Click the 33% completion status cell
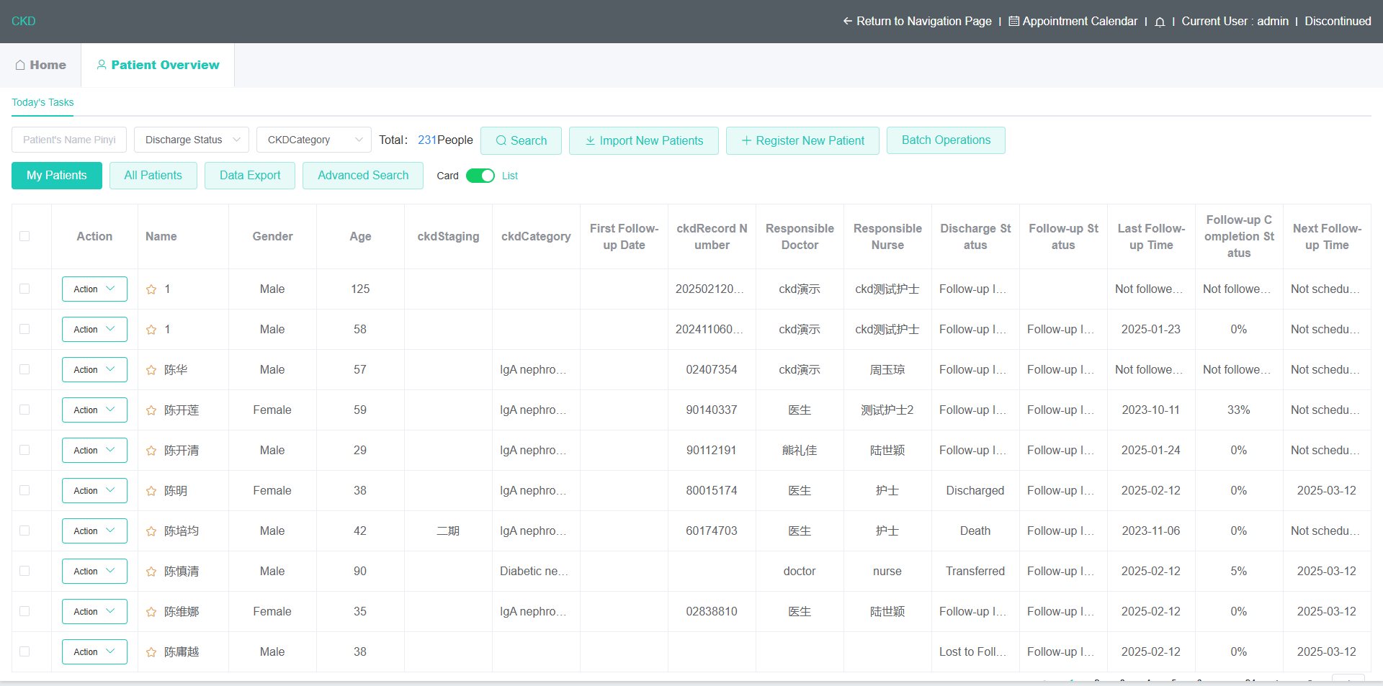 1239,410
